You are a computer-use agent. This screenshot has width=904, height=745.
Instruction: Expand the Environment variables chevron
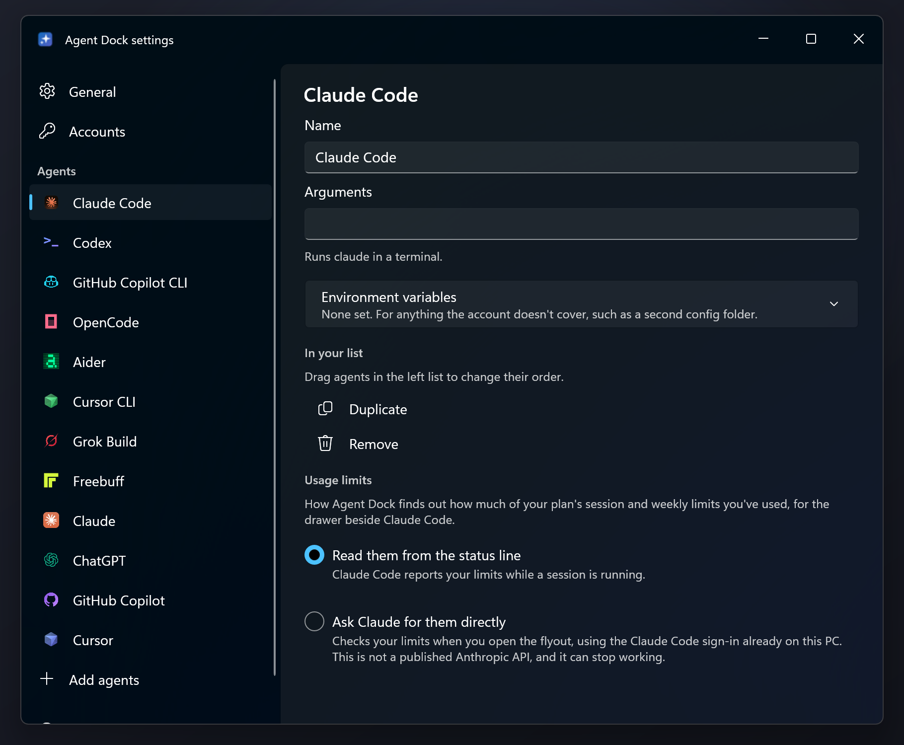[x=834, y=304]
